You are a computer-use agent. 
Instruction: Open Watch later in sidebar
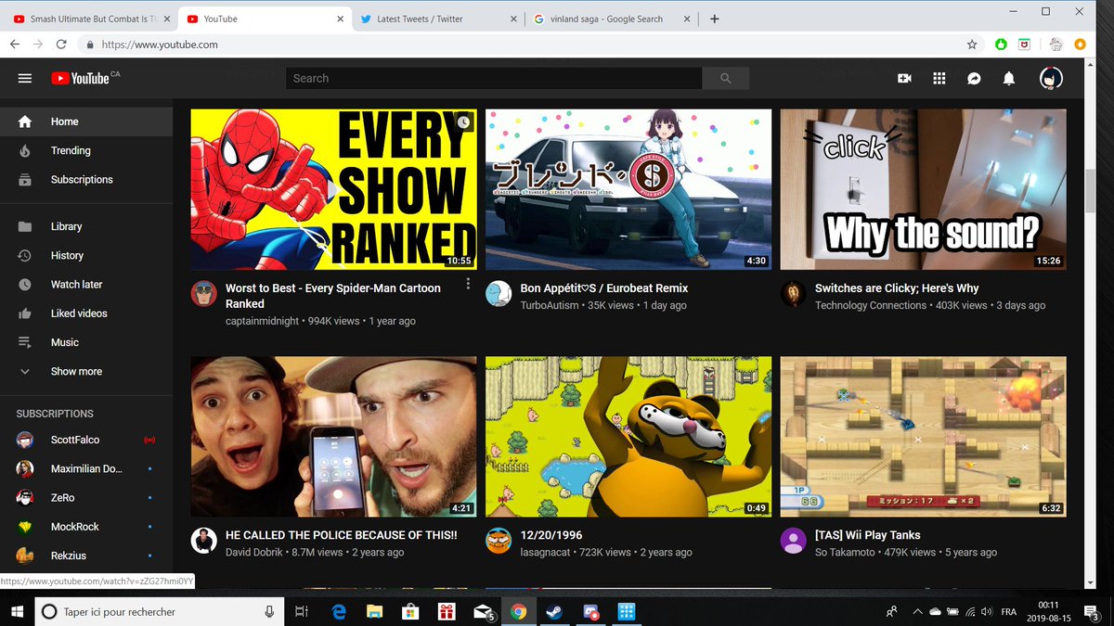(x=86, y=284)
